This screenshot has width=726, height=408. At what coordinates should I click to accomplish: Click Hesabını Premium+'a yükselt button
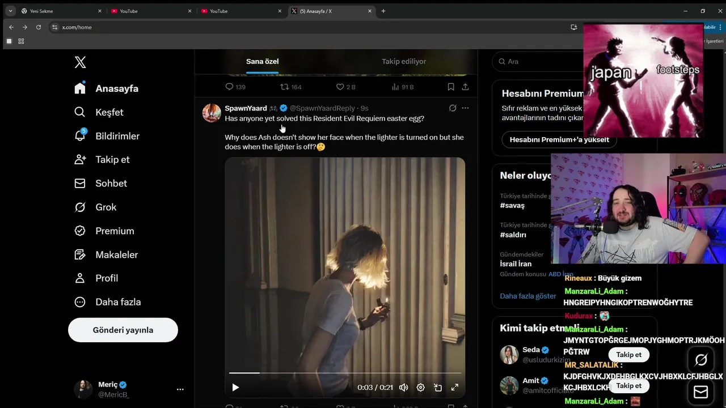pyautogui.click(x=559, y=139)
